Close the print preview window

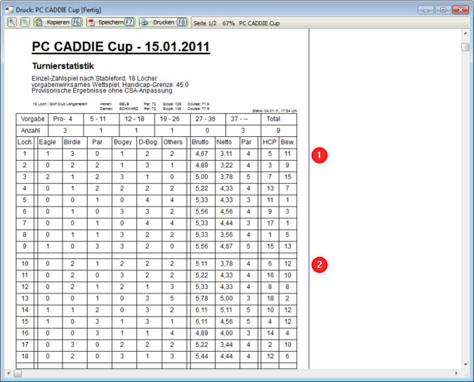(462, 9)
